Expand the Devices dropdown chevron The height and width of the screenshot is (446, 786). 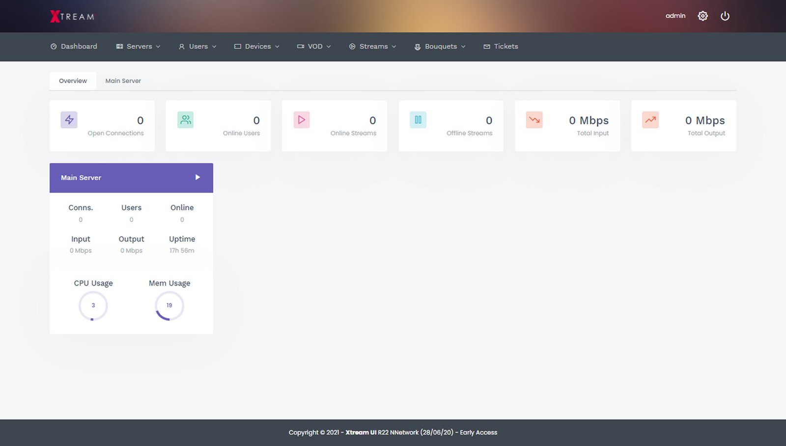click(277, 47)
